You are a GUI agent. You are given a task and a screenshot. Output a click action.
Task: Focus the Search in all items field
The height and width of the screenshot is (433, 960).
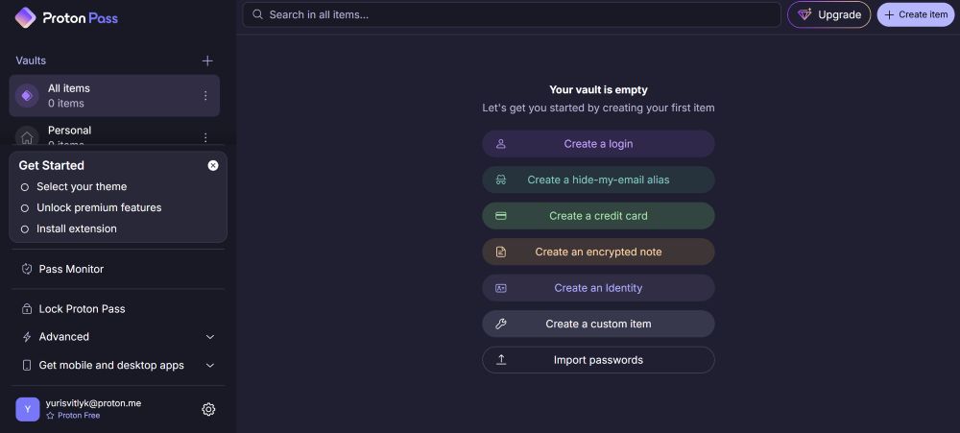click(x=512, y=14)
